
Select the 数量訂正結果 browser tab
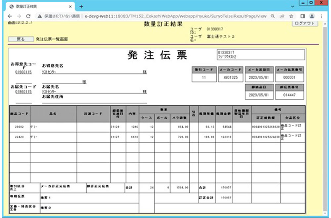click(40, 7)
